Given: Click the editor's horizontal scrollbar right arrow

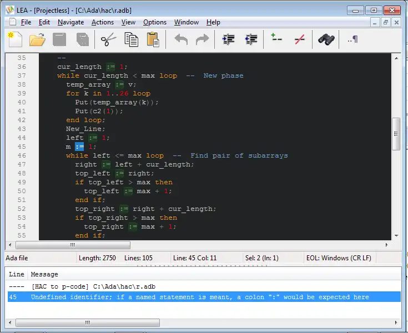Looking at the screenshot, I should point(387,245).
